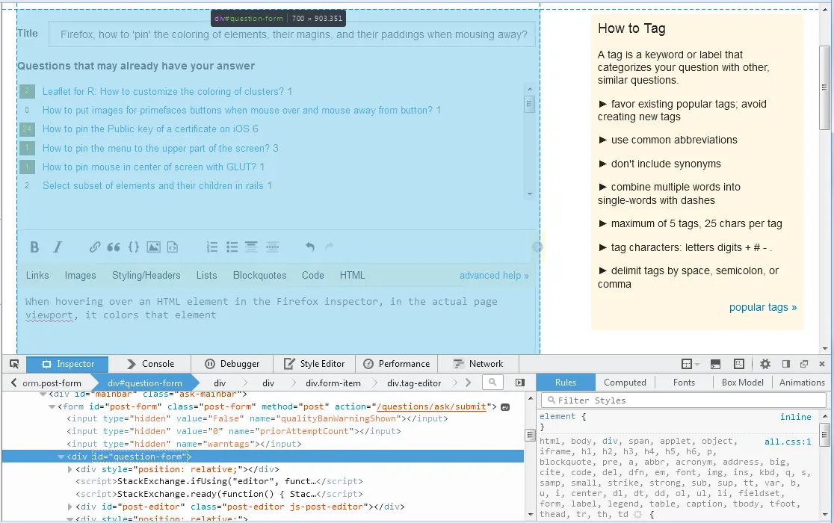Click the dock to side icon
Screen dimensions: 834x523
coord(785,364)
